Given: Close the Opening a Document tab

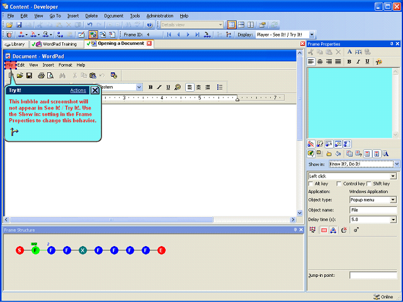Looking at the screenshot, I should 149,43.
